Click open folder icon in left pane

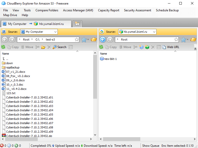94,40
